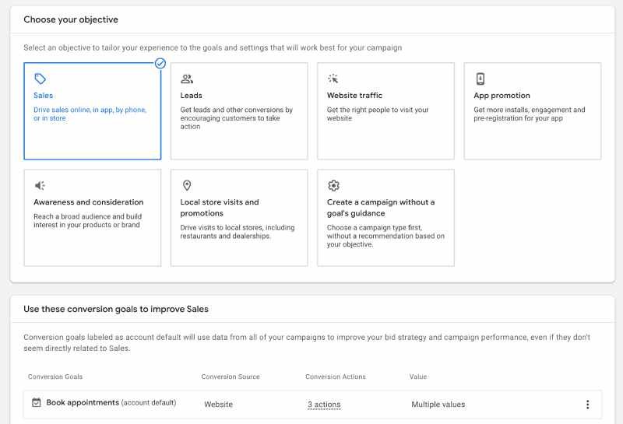Screen dimensions: 623x424
Task: Click the App promotion phone icon
Action: tap(480, 79)
